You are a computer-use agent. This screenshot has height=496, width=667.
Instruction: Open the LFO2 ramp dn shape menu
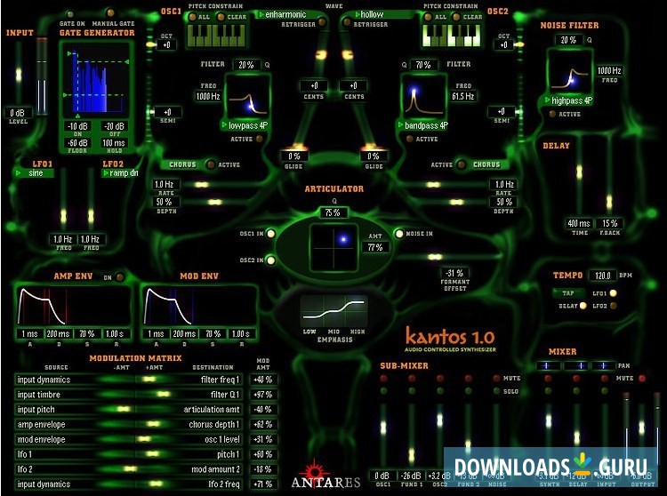[120, 173]
